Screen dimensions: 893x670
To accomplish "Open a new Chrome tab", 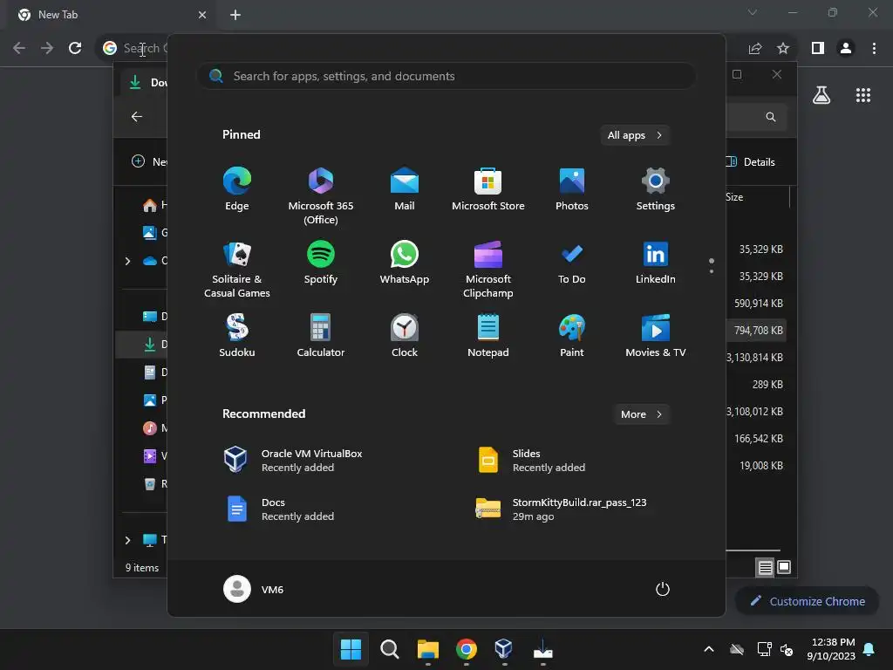I will pos(235,15).
